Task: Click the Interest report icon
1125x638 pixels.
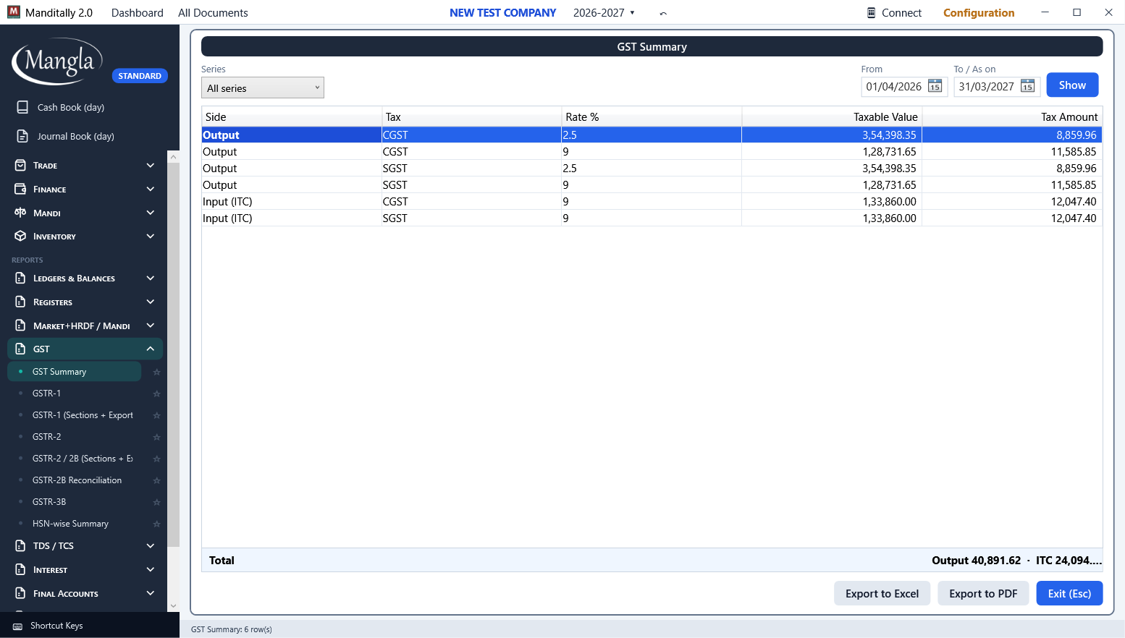Action: coord(20,570)
